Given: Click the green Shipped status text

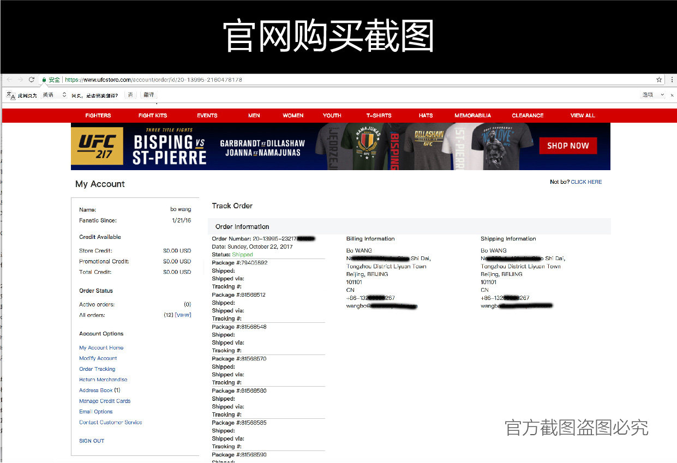Looking at the screenshot, I should coord(242,255).
